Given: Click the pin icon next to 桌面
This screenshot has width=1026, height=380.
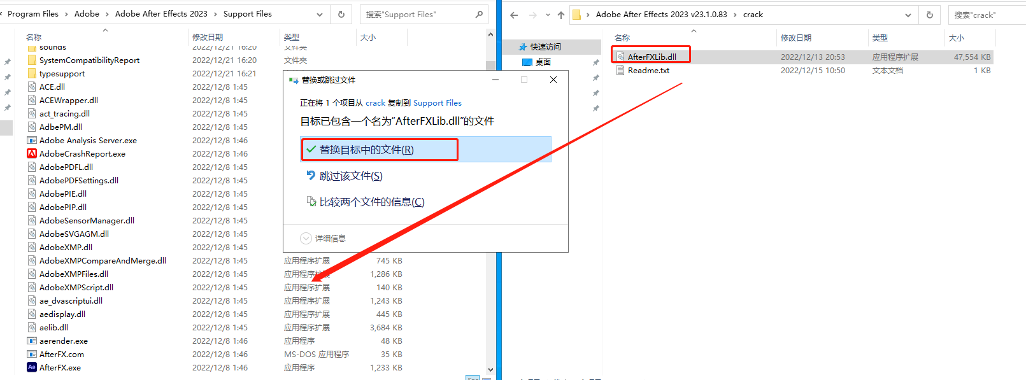Looking at the screenshot, I should [x=595, y=62].
